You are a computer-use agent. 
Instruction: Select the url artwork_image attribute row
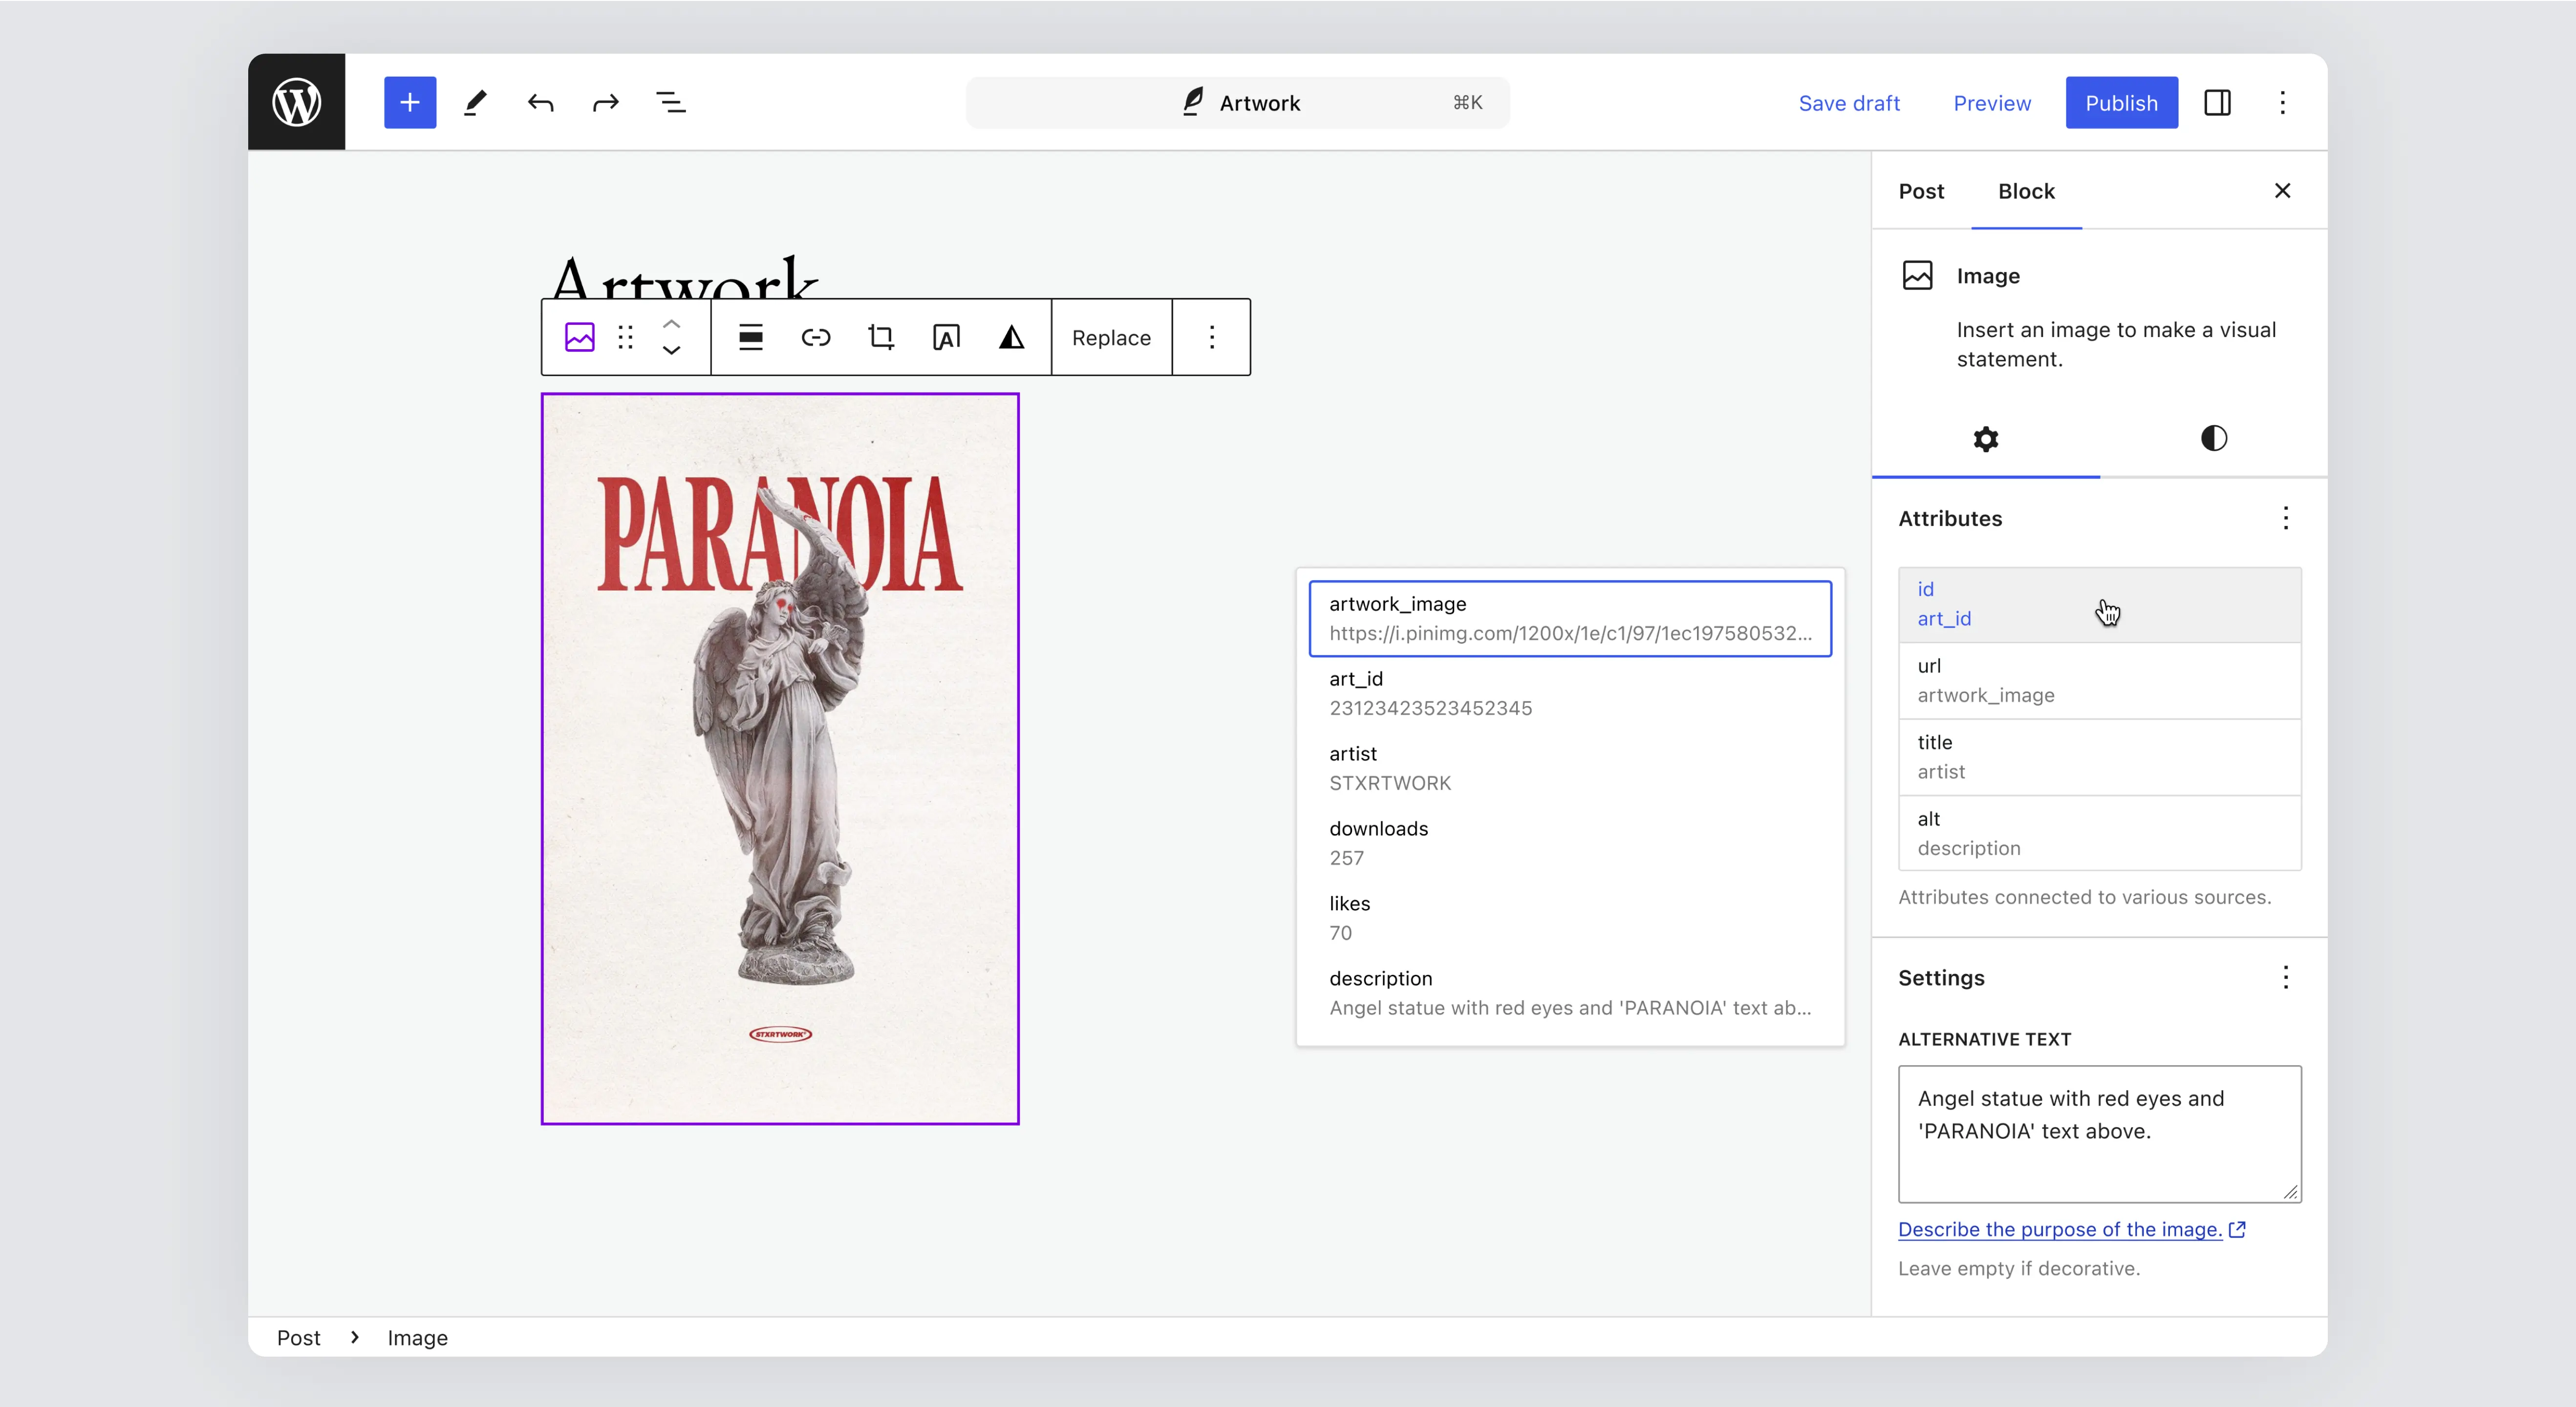[2100, 680]
